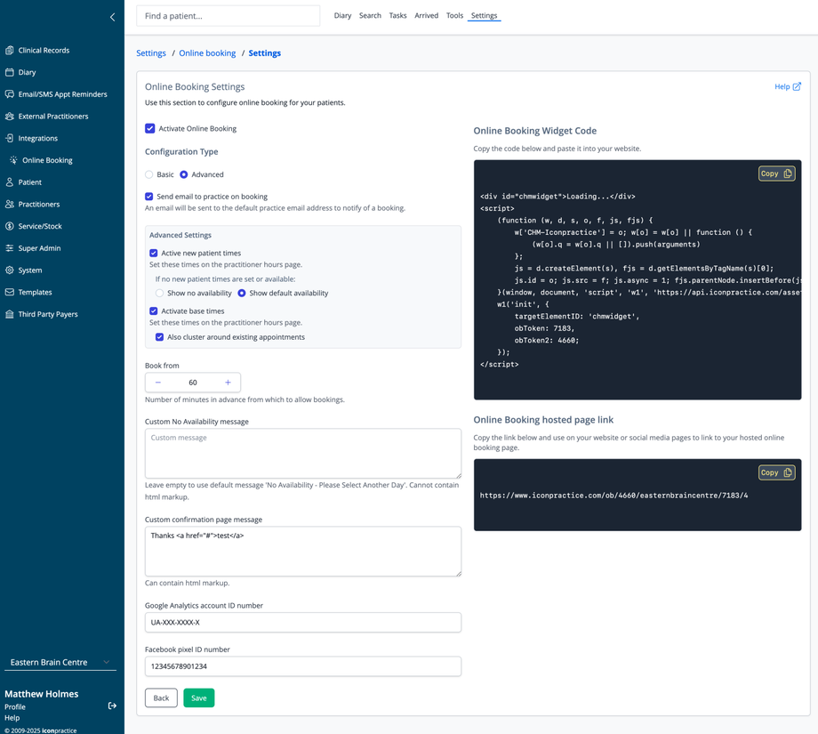
Task: Increase Book from minutes with plus
Action: coord(228,383)
